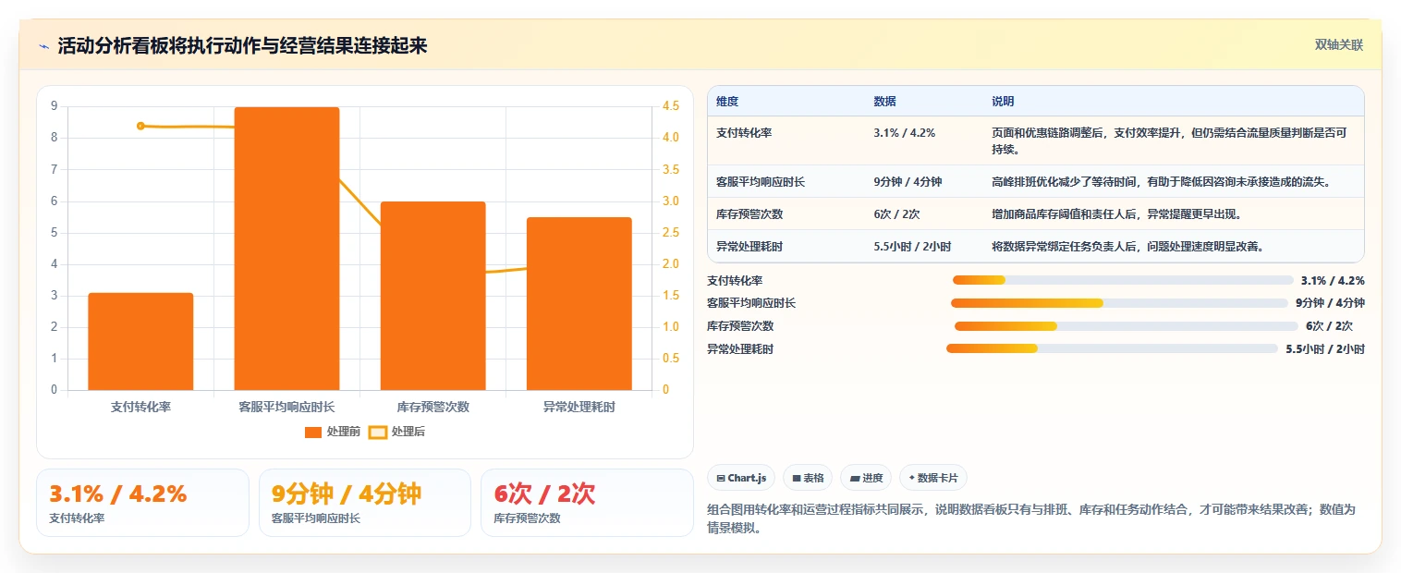Click the 库存预警次数 bar in the chart
The width and height of the screenshot is (1401, 573).
point(433,296)
